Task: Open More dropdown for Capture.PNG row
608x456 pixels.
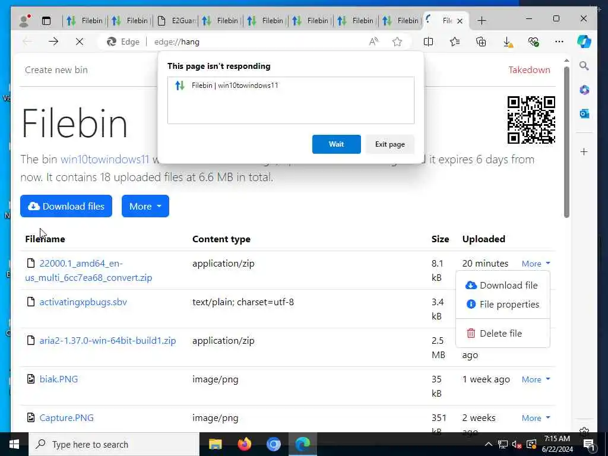Action: [536, 417]
